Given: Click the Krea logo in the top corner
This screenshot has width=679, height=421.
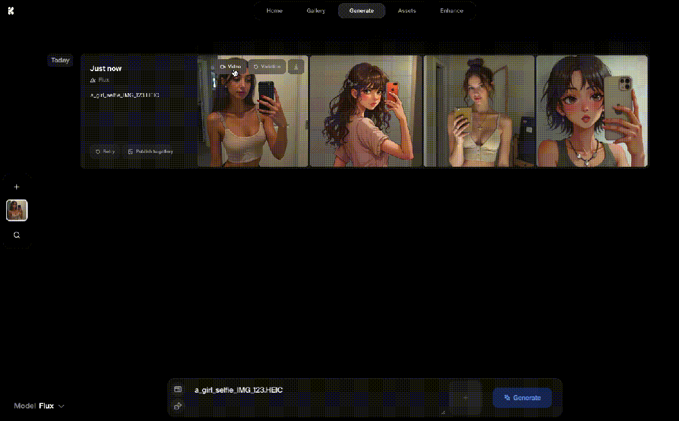Looking at the screenshot, I should pyautogui.click(x=11, y=11).
